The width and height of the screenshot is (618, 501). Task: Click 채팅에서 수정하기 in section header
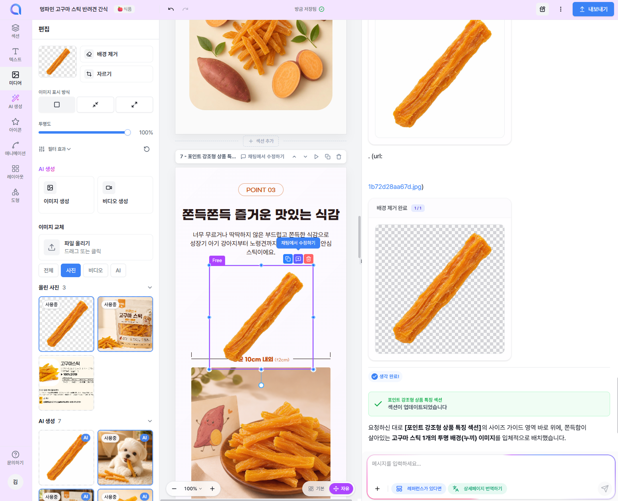point(262,157)
